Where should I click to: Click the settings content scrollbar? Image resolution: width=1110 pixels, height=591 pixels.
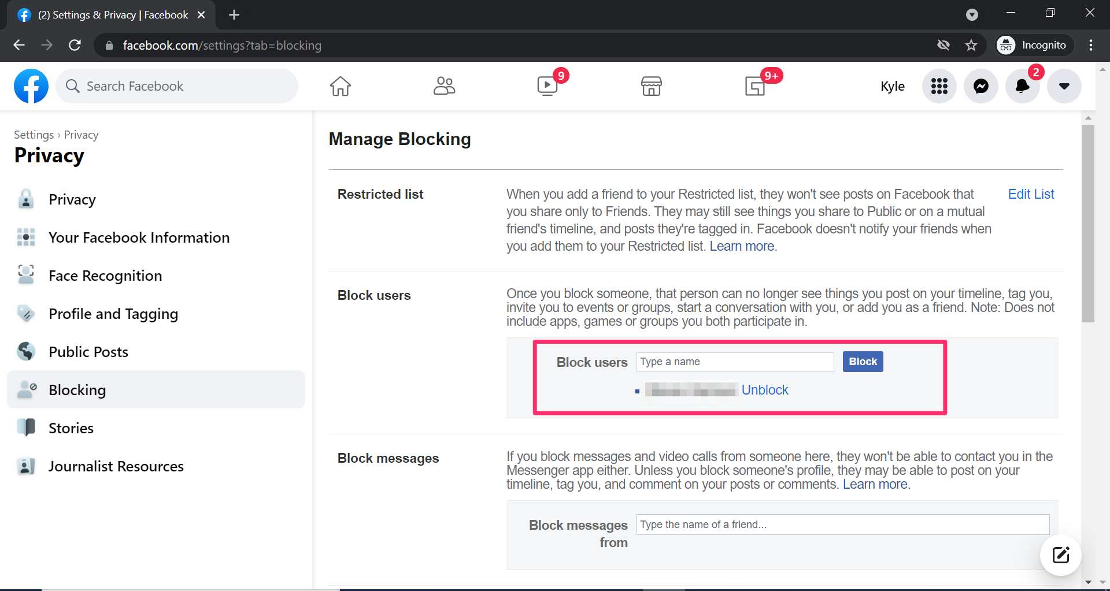(x=1088, y=223)
